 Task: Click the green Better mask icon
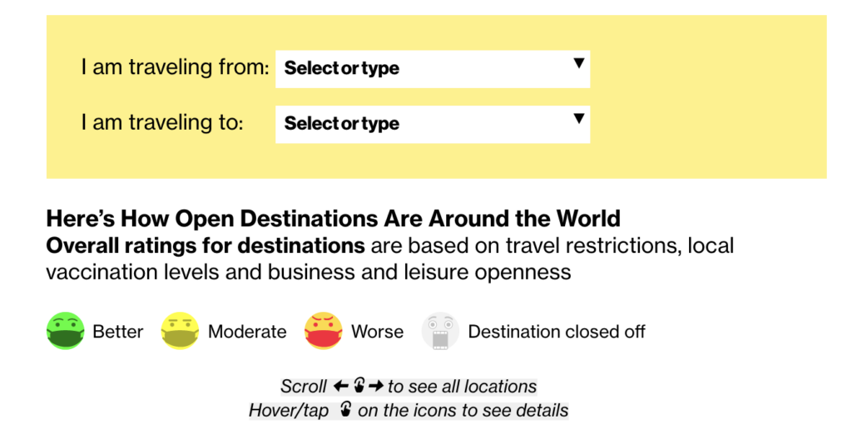(66, 331)
